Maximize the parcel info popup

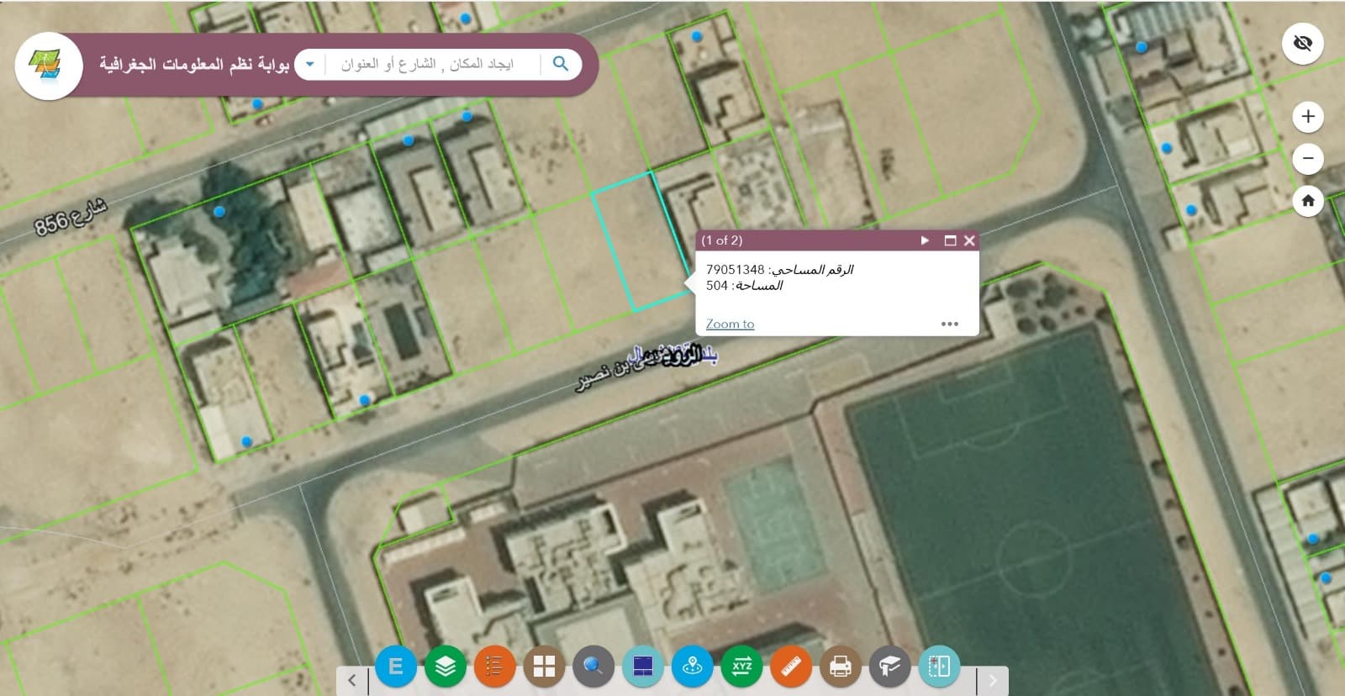(x=950, y=240)
